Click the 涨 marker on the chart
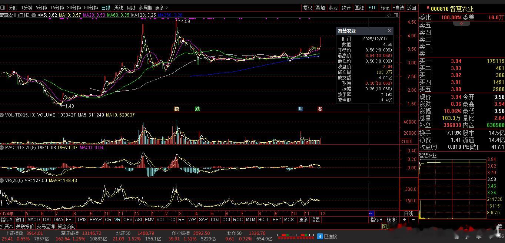This screenshot has width=505, height=243. pyautogui.click(x=320, y=109)
